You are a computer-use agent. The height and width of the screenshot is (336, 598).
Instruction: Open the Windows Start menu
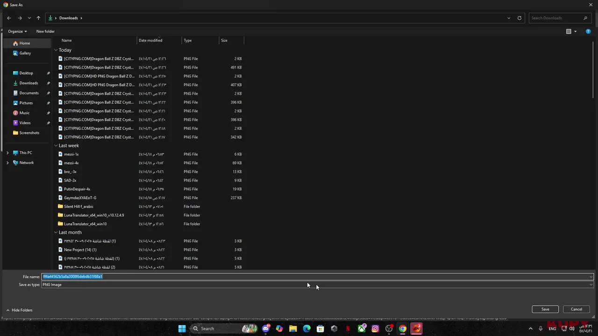tap(182, 329)
